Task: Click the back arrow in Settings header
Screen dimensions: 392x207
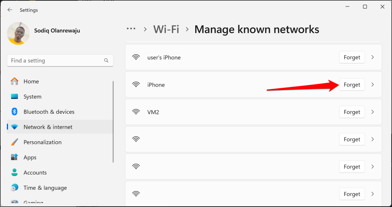Action: coord(10,10)
